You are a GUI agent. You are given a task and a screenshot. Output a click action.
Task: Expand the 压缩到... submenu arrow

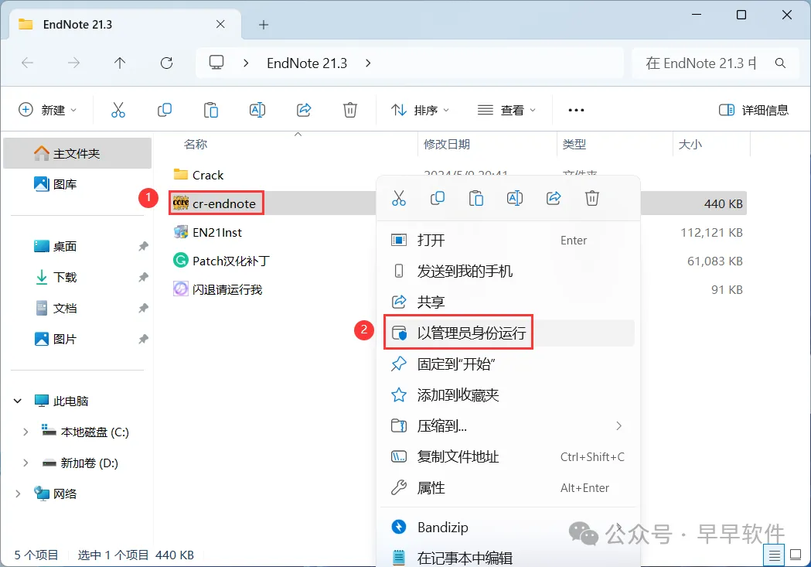pos(618,425)
